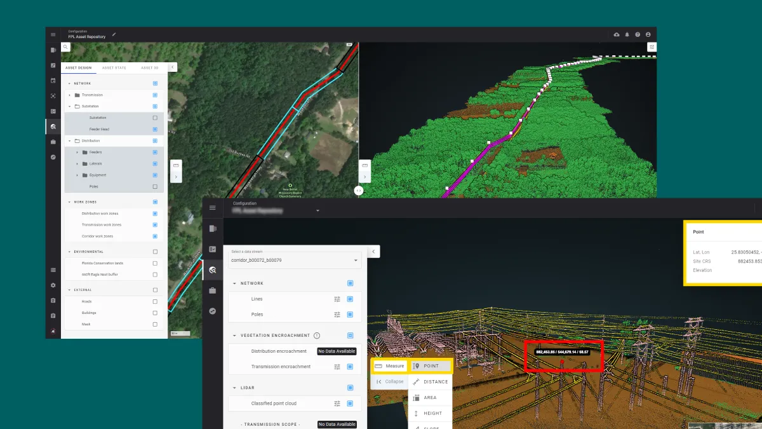
Task: Check the Florida Conservation lands checkbox
Action: [x=155, y=263]
